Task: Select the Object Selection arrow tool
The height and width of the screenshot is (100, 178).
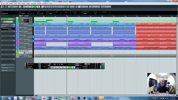Action: pyautogui.click(x=42, y=7)
